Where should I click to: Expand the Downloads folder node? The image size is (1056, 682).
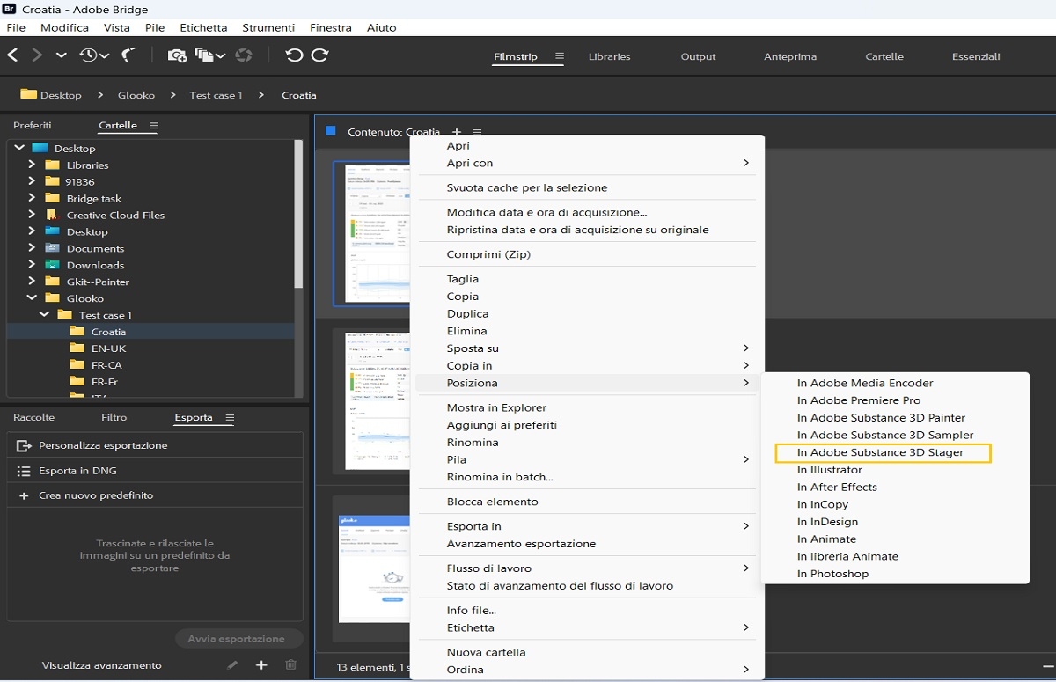click(x=32, y=265)
